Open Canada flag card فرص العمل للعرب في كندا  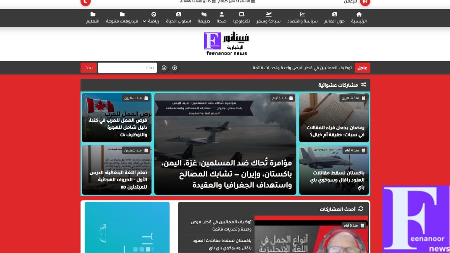[117, 117]
